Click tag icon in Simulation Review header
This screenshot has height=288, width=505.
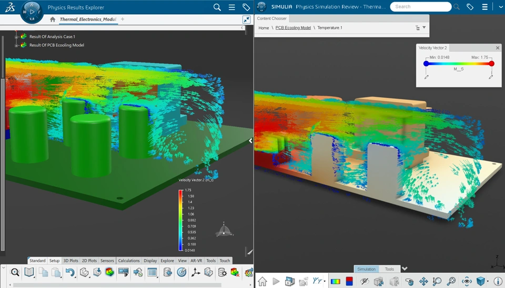[x=470, y=7]
